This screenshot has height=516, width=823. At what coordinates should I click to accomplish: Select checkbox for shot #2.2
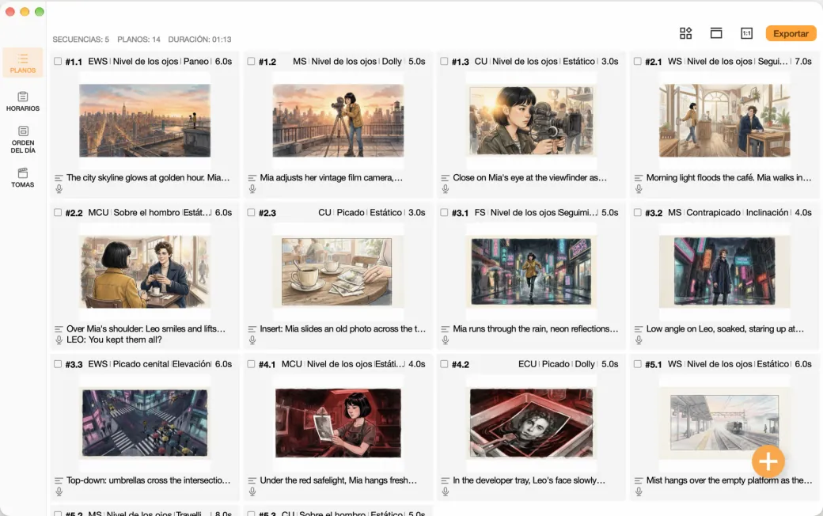pos(58,213)
